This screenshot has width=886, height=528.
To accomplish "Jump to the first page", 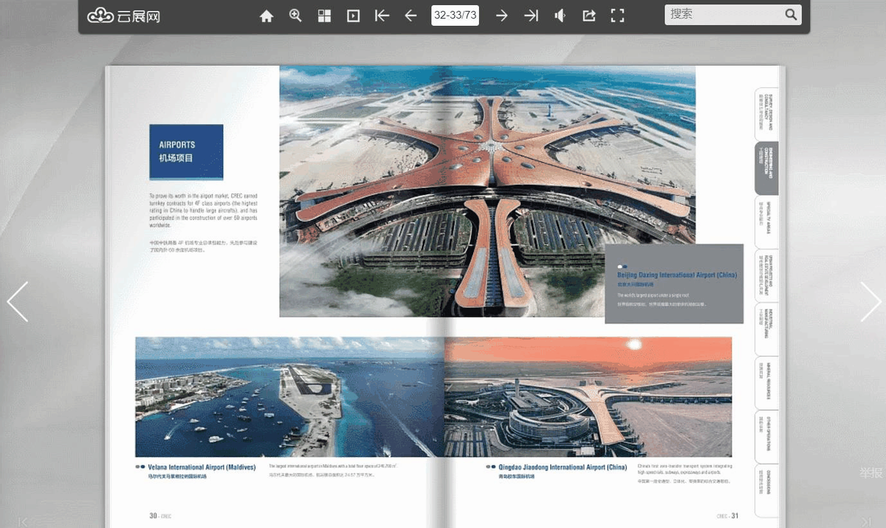I will [382, 16].
